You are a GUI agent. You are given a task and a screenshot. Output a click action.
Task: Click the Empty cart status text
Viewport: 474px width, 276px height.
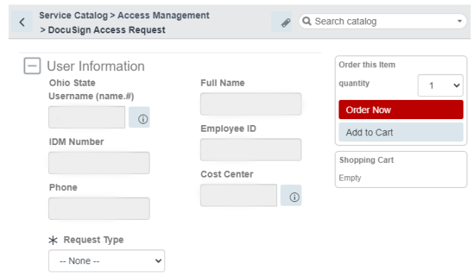[x=350, y=178]
